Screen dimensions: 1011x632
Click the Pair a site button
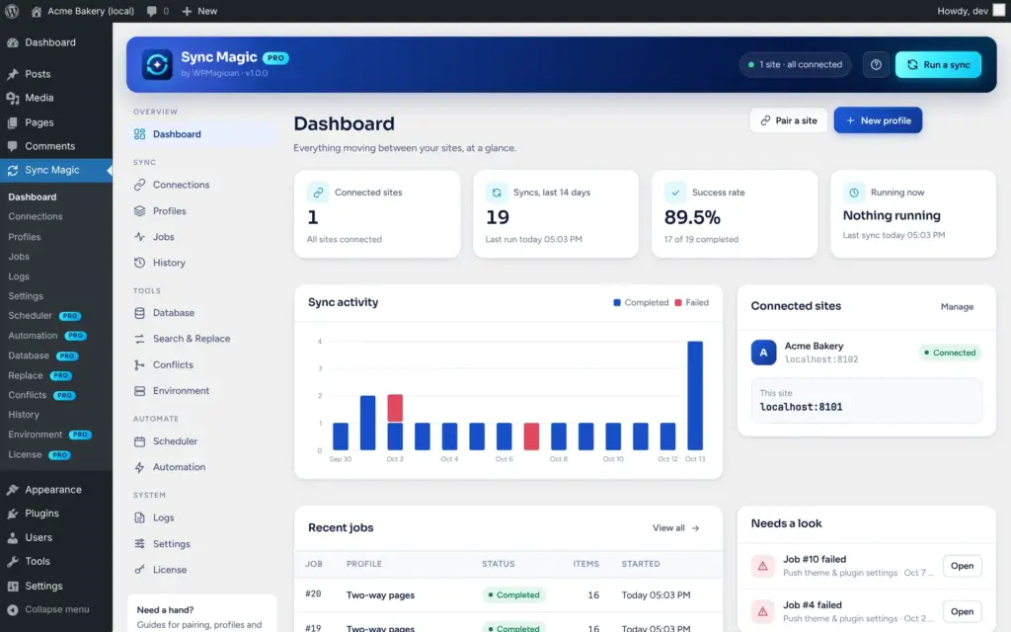[x=789, y=120]
